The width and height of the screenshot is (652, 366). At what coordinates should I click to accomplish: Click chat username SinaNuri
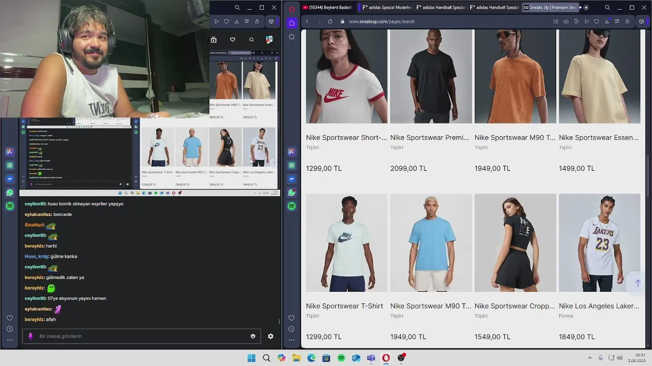pos(34,225)
